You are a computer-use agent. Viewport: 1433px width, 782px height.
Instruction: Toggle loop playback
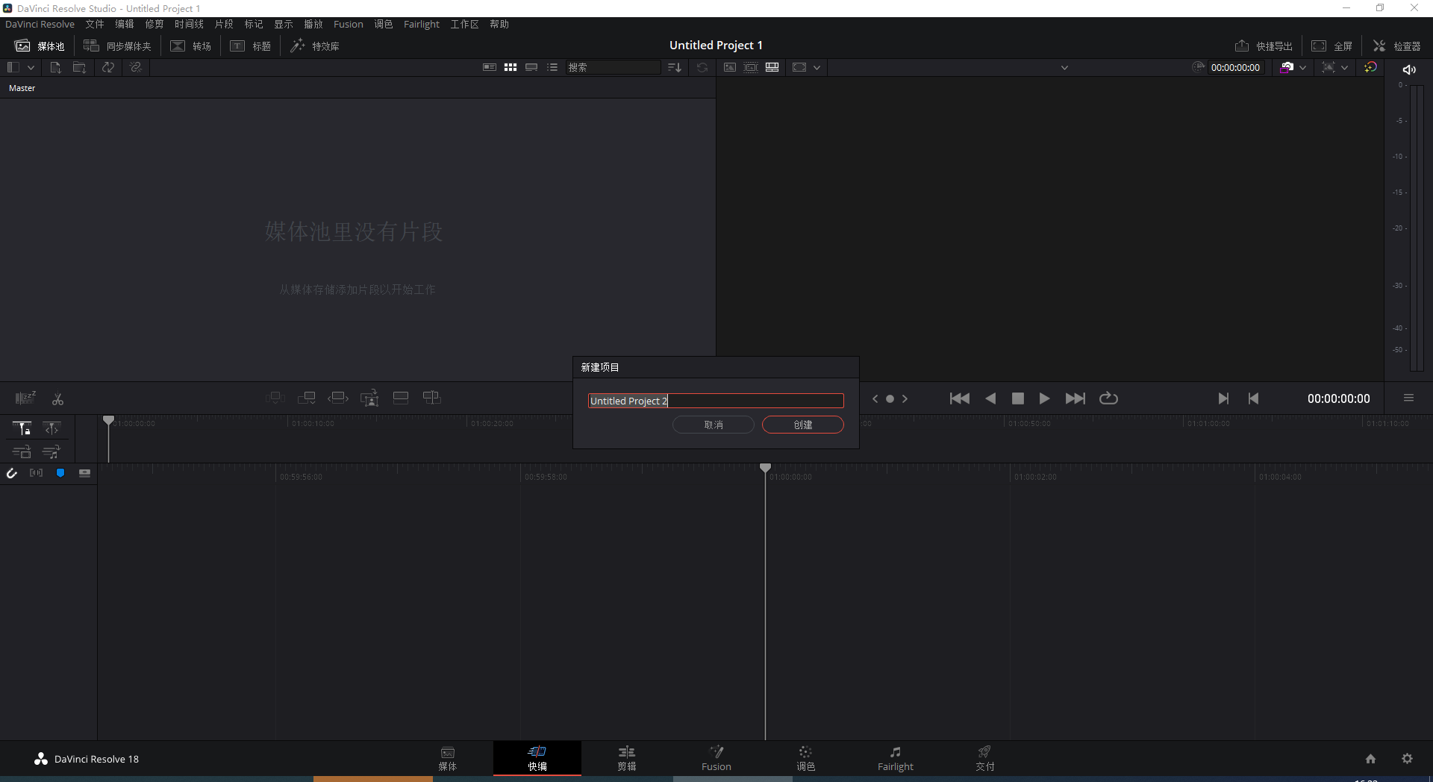[1108, 398]
